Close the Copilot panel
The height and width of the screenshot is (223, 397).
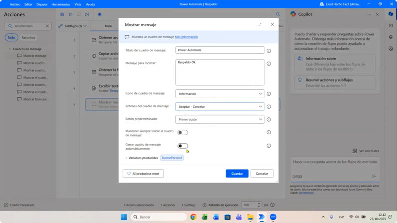coord(377,14)
